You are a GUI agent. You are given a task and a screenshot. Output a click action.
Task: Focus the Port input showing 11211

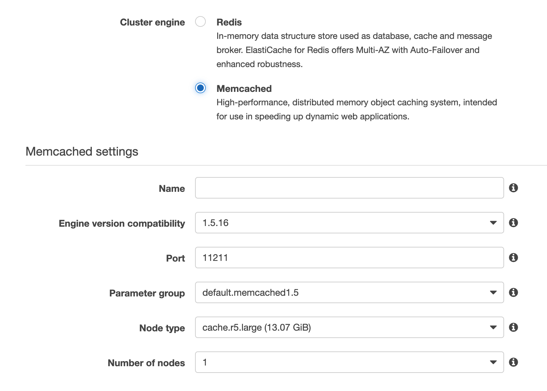(349, 258)
